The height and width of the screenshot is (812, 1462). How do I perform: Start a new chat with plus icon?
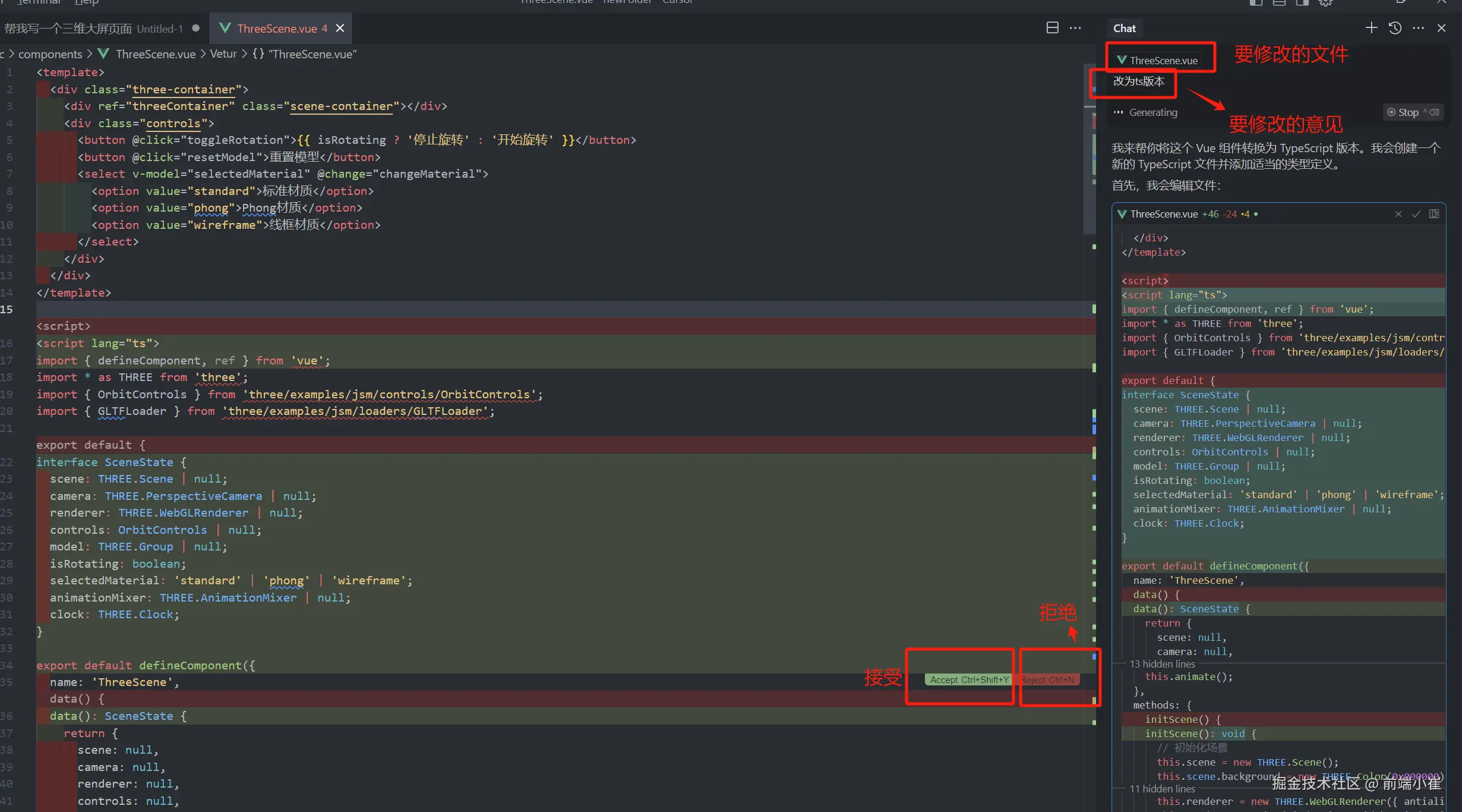(1371, 28)
